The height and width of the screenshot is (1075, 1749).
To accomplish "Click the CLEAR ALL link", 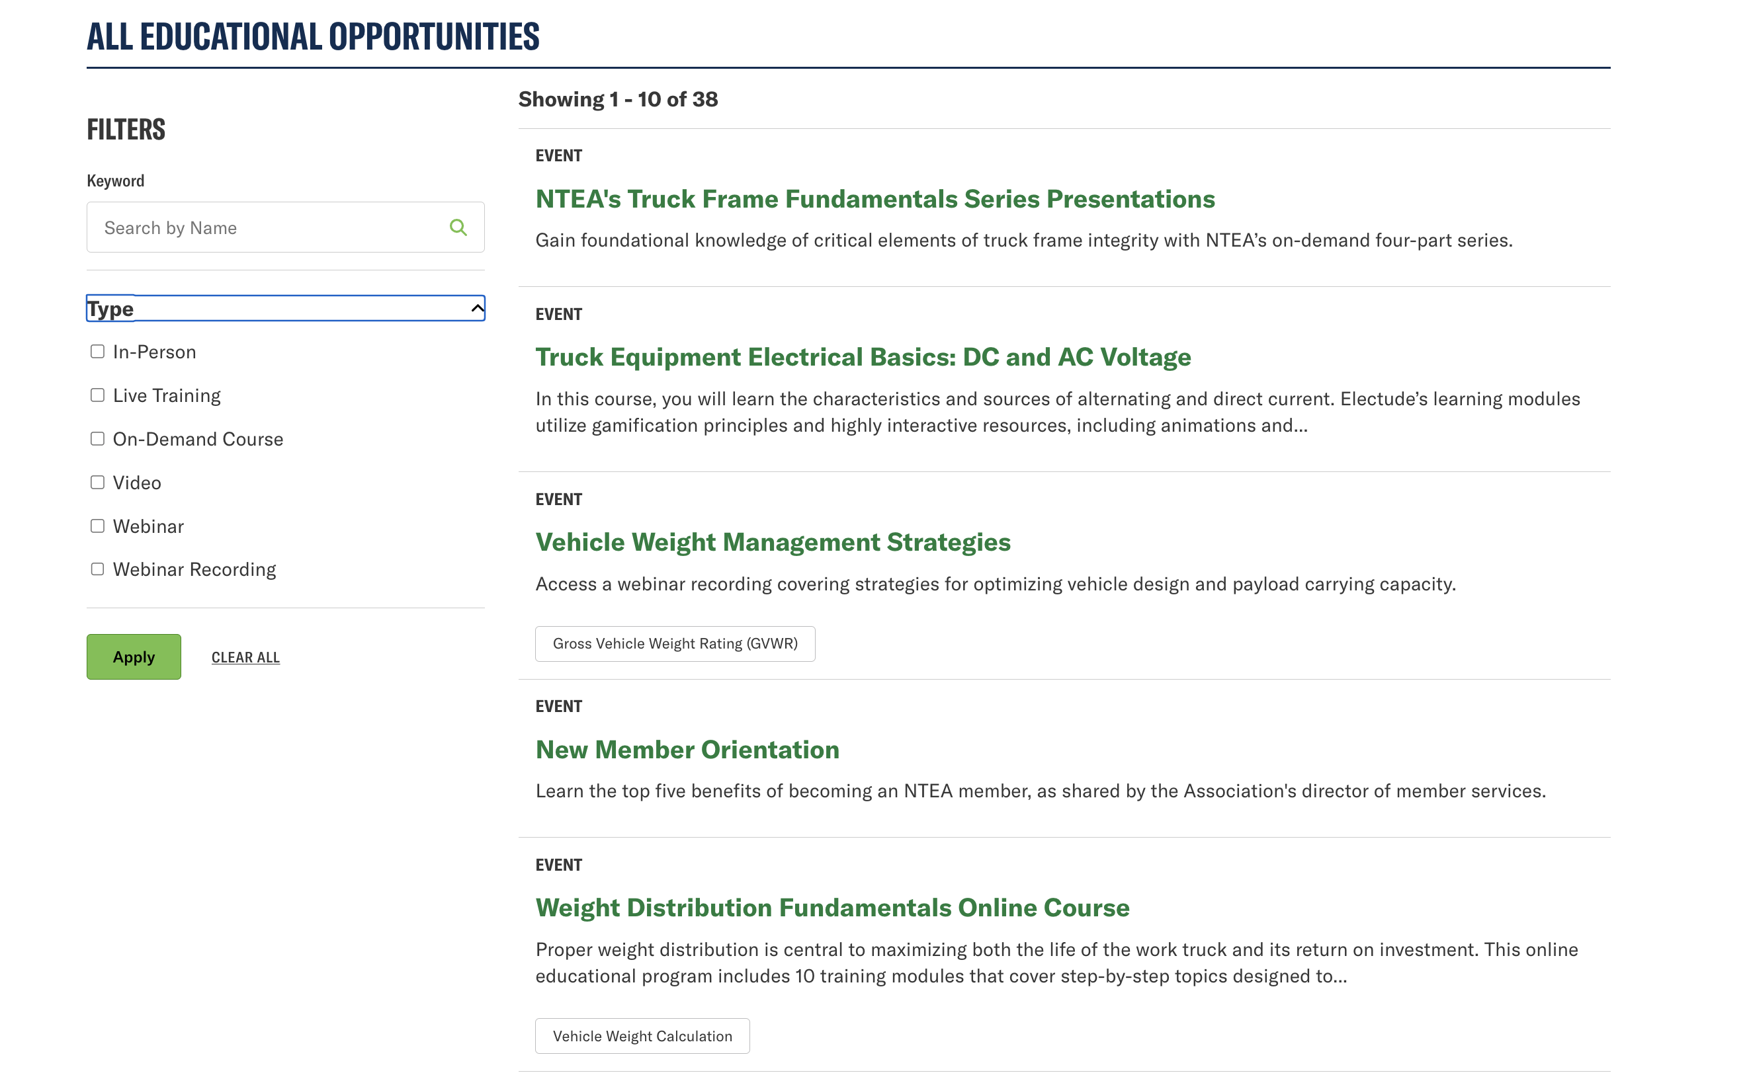I will click(x=245, y=658).
